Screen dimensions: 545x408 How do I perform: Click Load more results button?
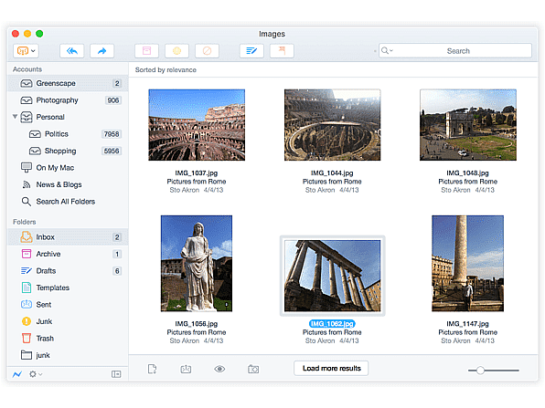(x=331, y=368)
